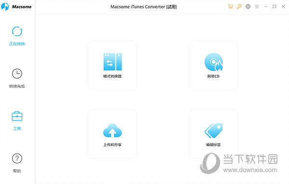Click the 帮助 label text
This screenshot has height=184, width=289.
(x=17, y=171)
